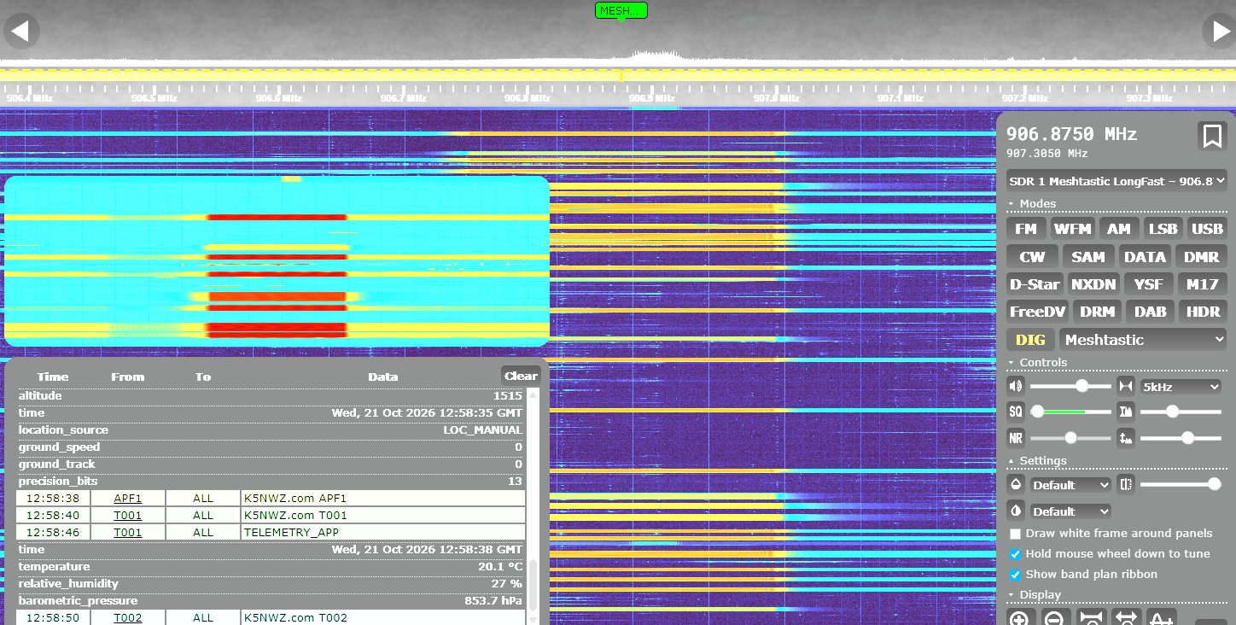The height and width of the screenshot is (625, 1236).
Task: Open the 5kHz tuning step dropdown
Action: click(x=1181, y=387)
